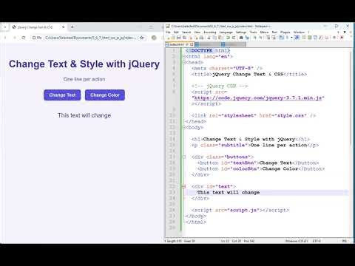
Task: Click the jQuery CDN URL in the code
Action: click(x=258, y=98)
